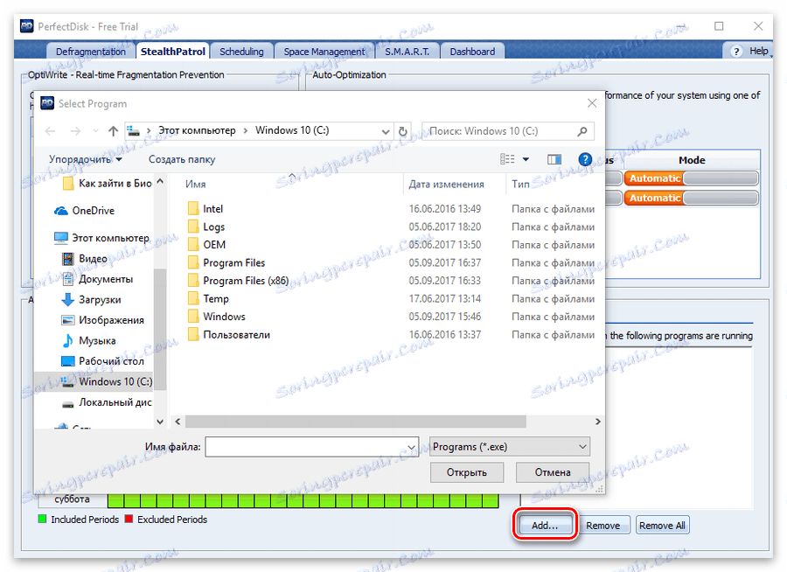Image resolution: width=787 pixels, height=572 pixels.
Task: Click Этот компьютер in address breadcrumb
Action: pyautogui.click(x=197, y=130)
